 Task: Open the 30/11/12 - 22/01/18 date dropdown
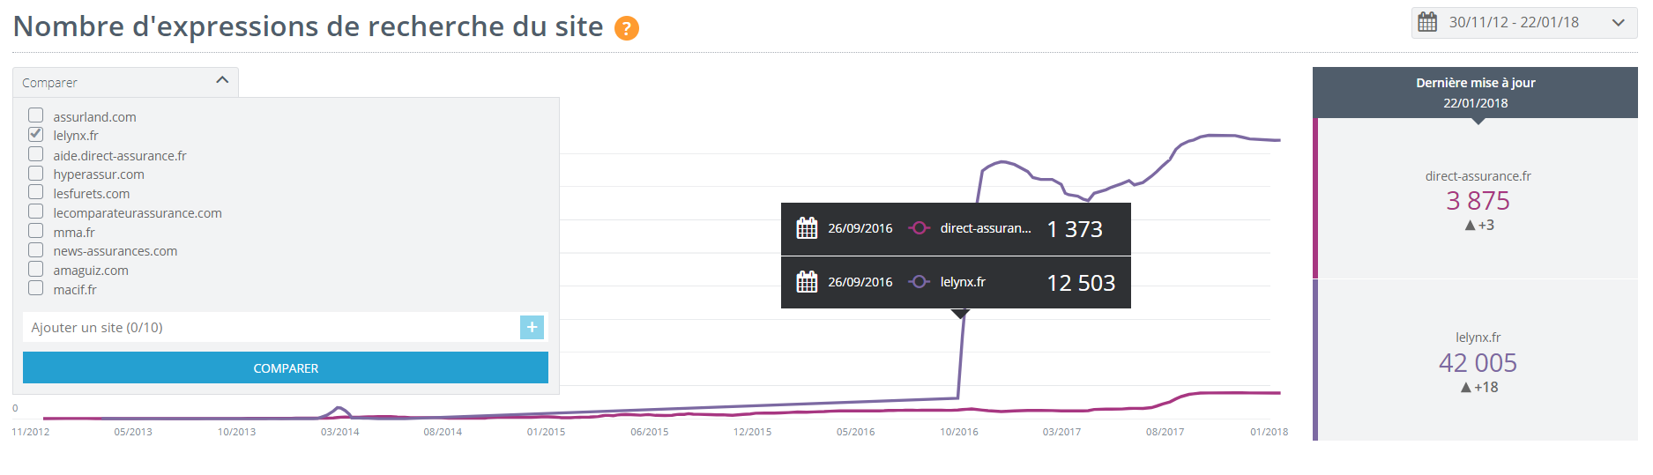(x=1524, y=22)
